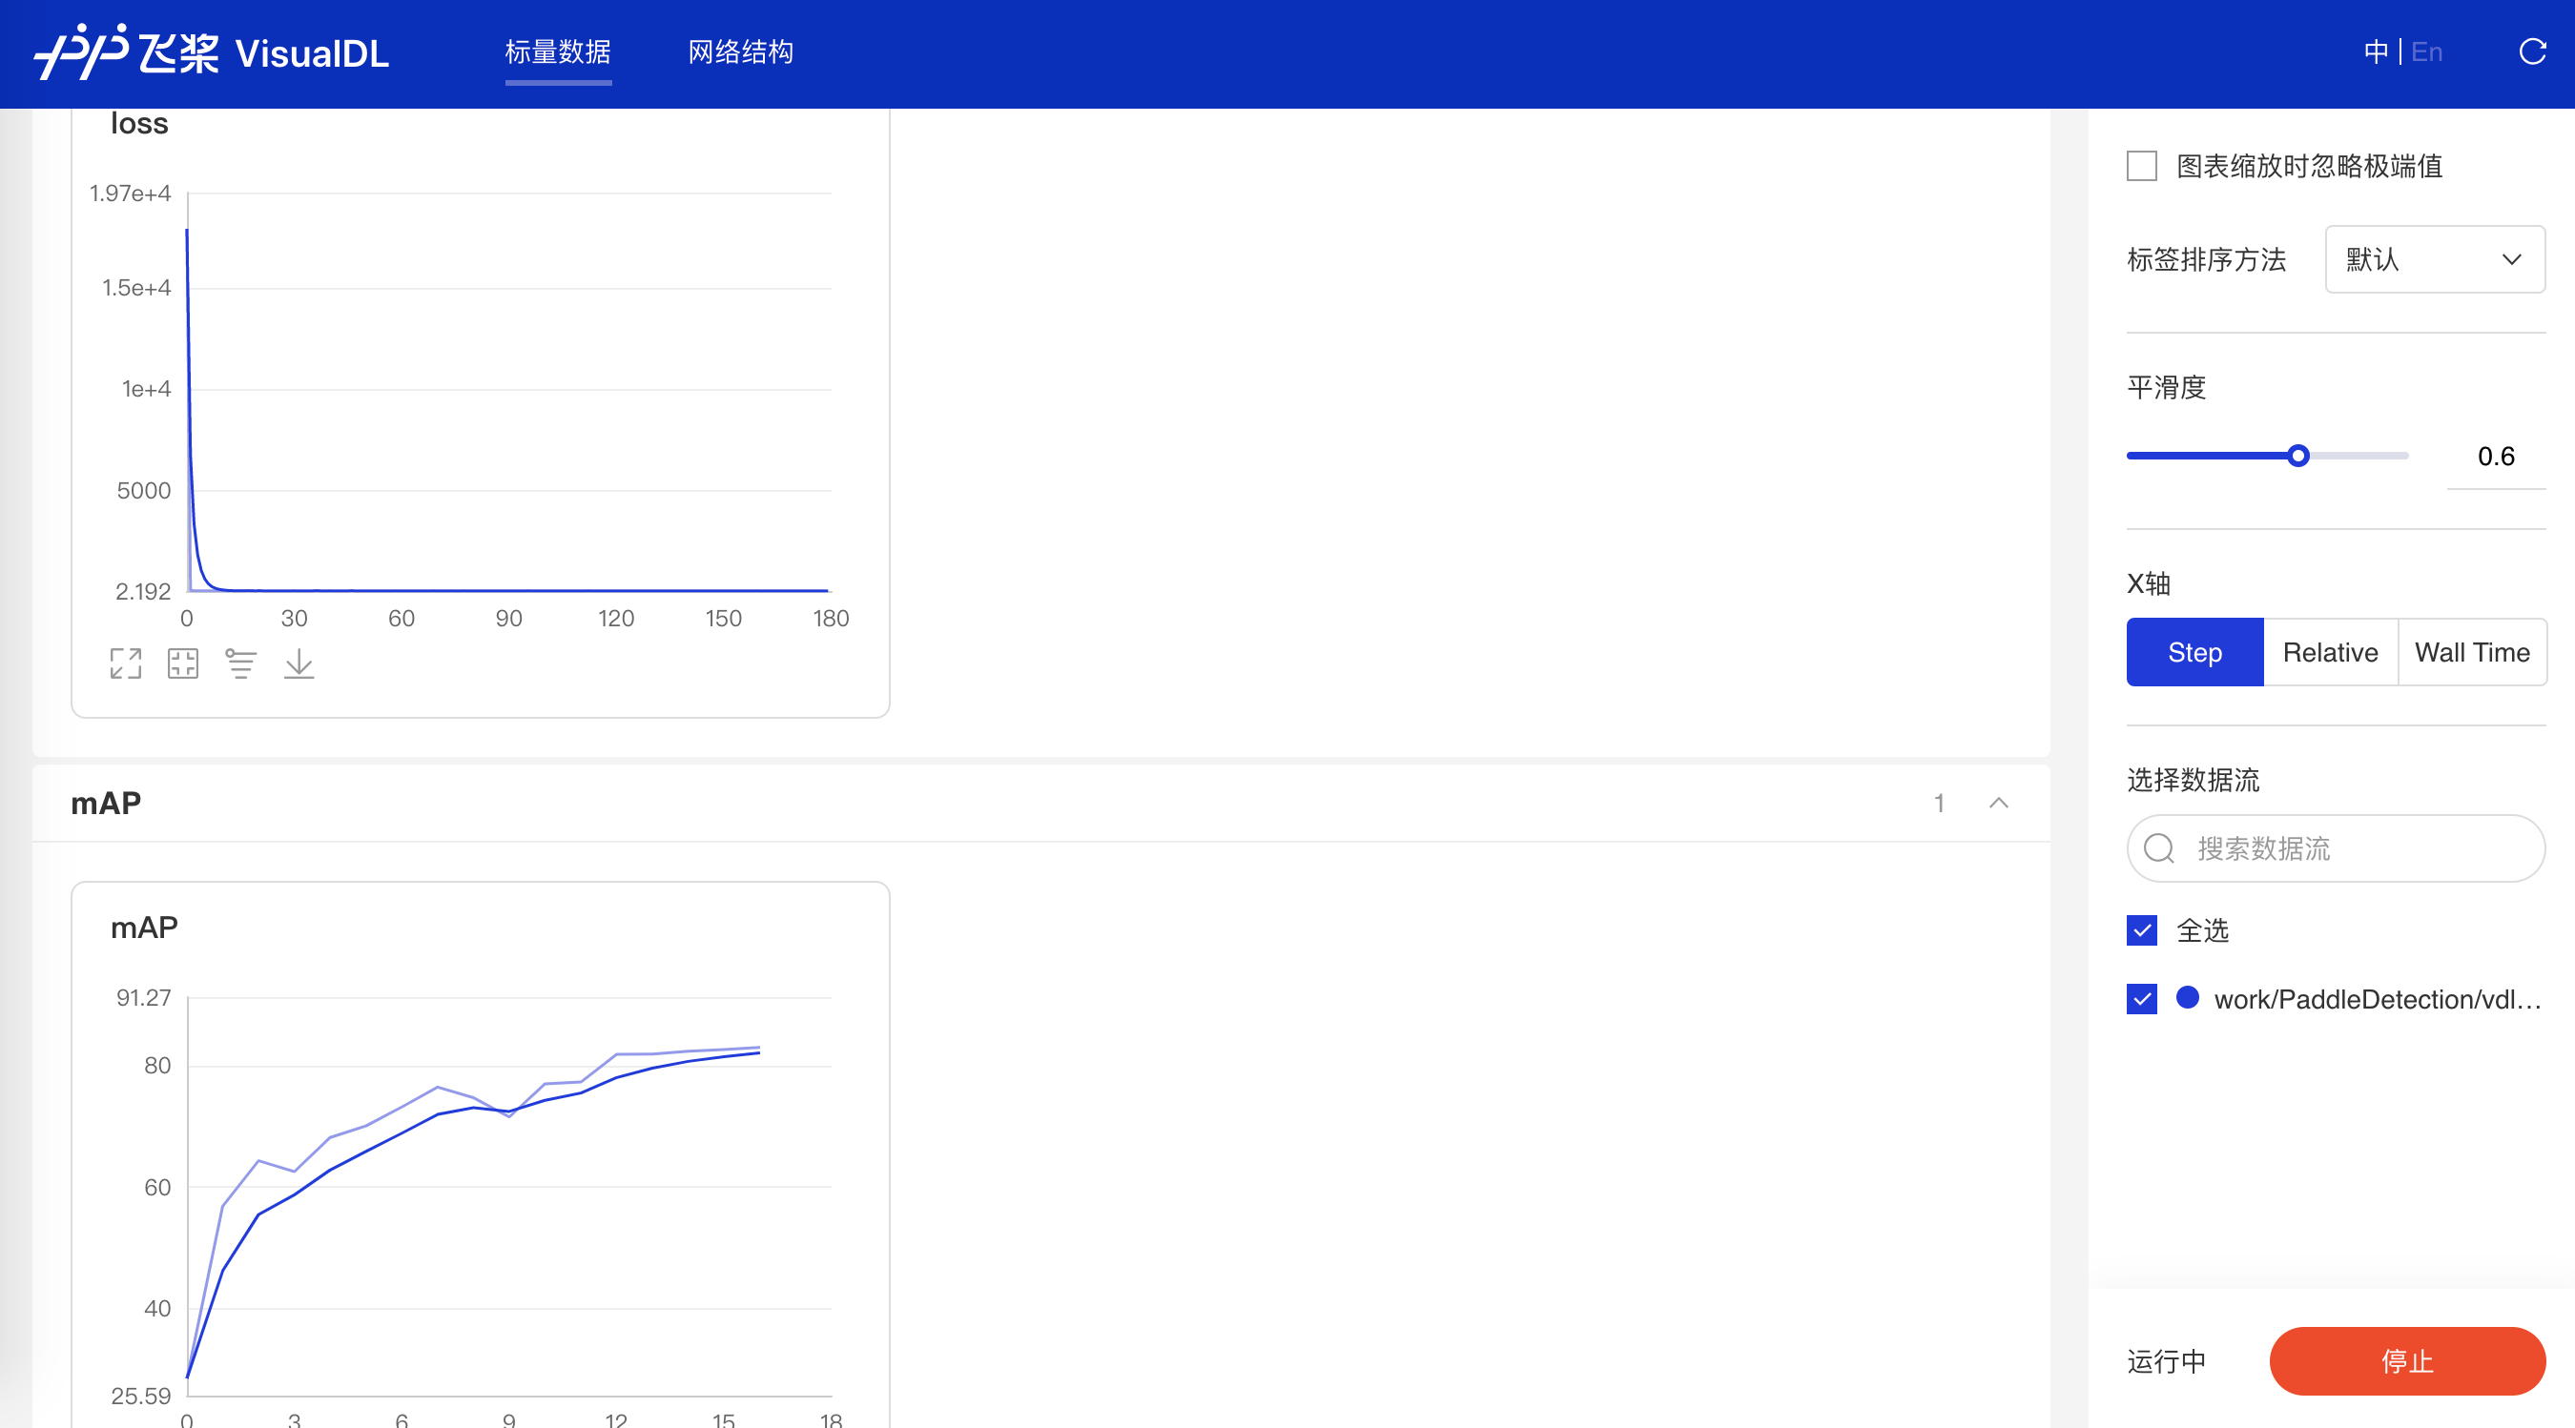
Task: Select Step for X axis
Action: (2195, 653)
